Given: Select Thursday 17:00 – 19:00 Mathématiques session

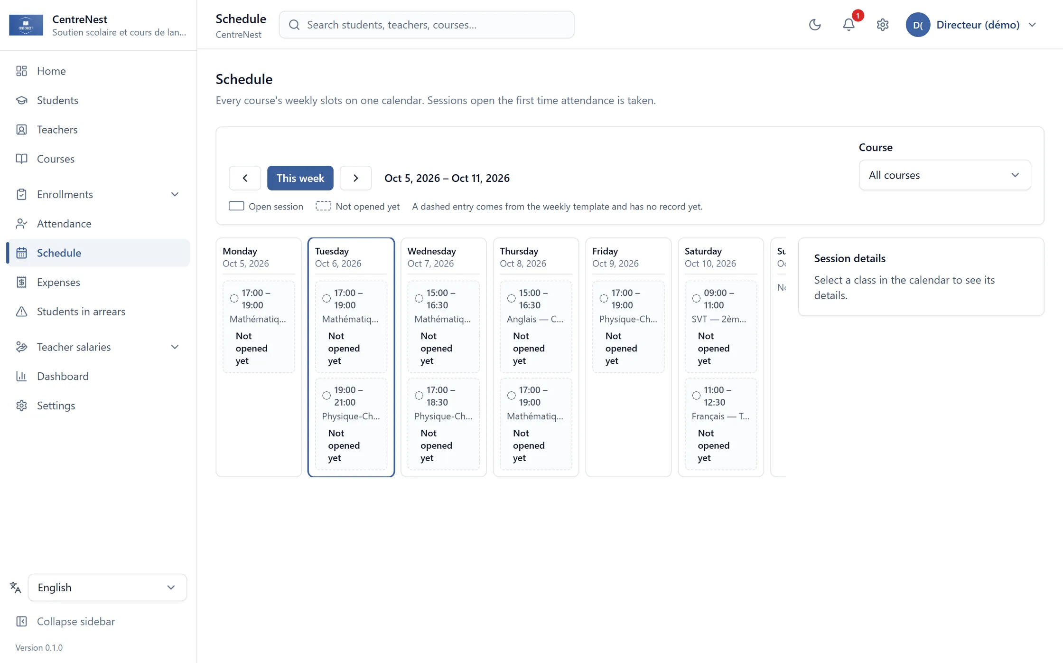Looking at the screenshot, I should point(536,424).
